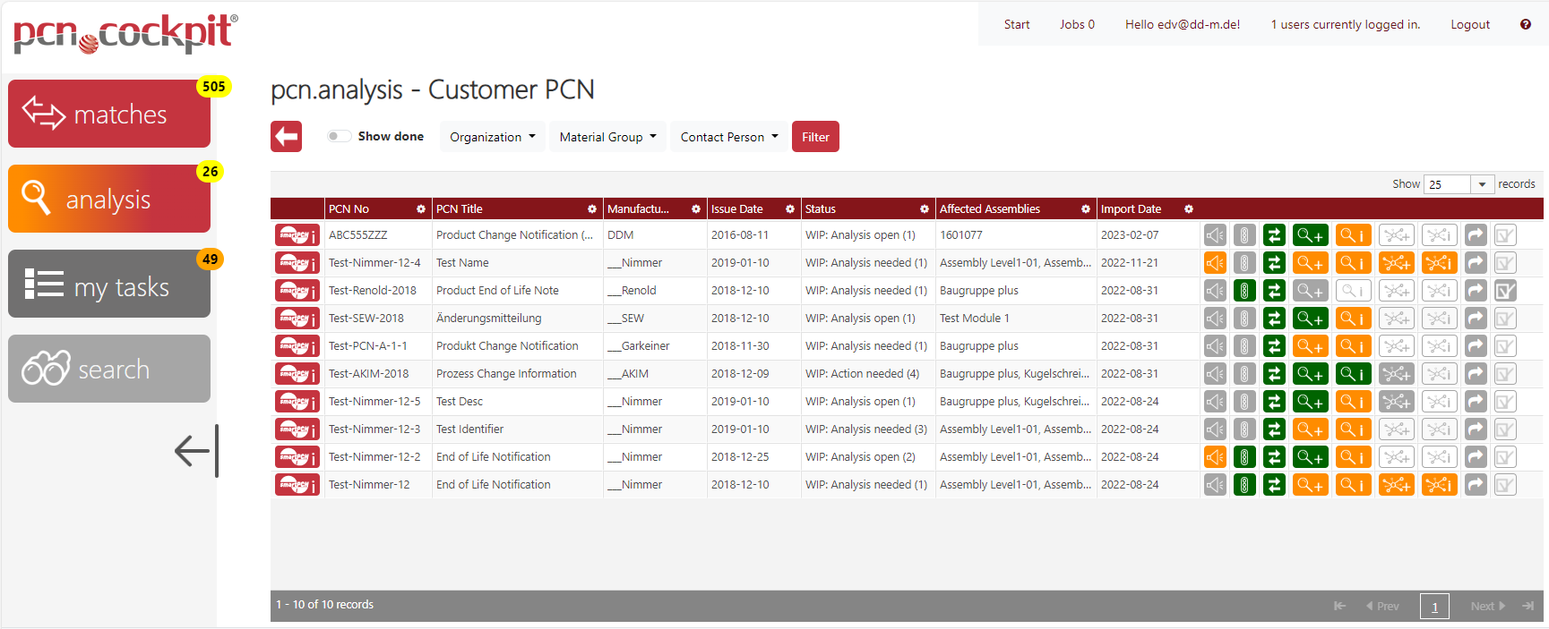Click forward arrow icon in Test-Nimmer-12 row
The width and height of the screenshot is (1549, 629).
[x=1476, y=485]
